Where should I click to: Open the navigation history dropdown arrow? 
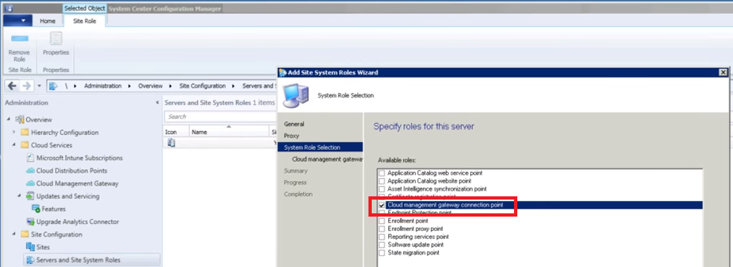[x=39, y=86]
